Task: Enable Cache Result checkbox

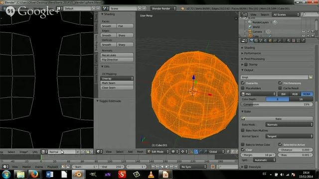Action: 280,89
